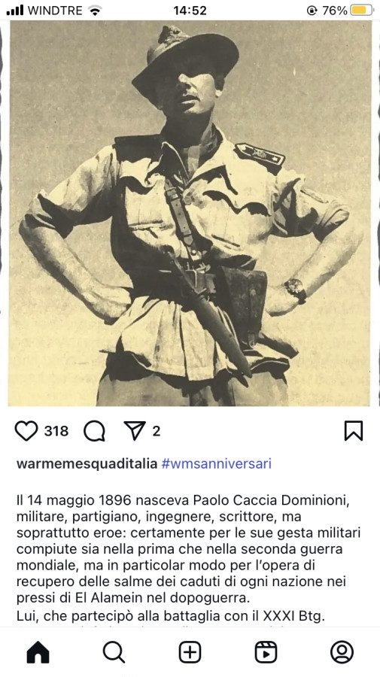Create a new post with the plus icon
Viewport: 380px width, 677px height.
point(190,652)
